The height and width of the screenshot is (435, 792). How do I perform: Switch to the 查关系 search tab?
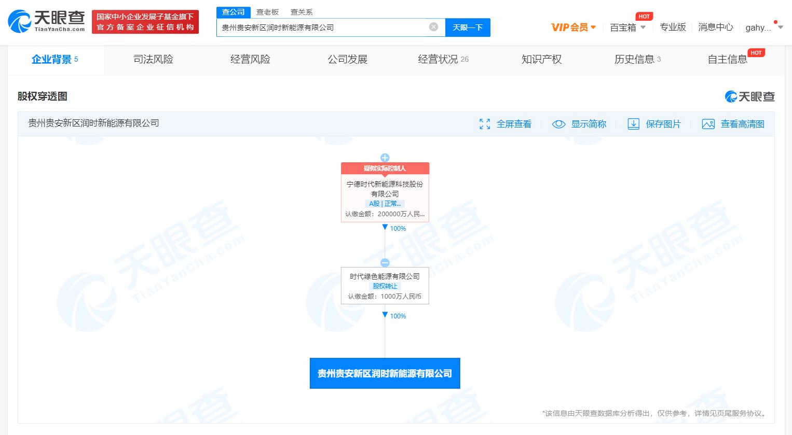tap(302, 12)
